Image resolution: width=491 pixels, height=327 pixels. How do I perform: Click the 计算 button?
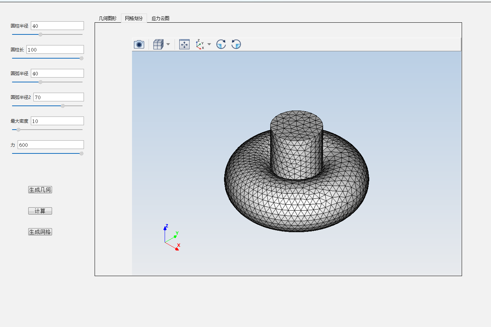click(x=40, y=211)
